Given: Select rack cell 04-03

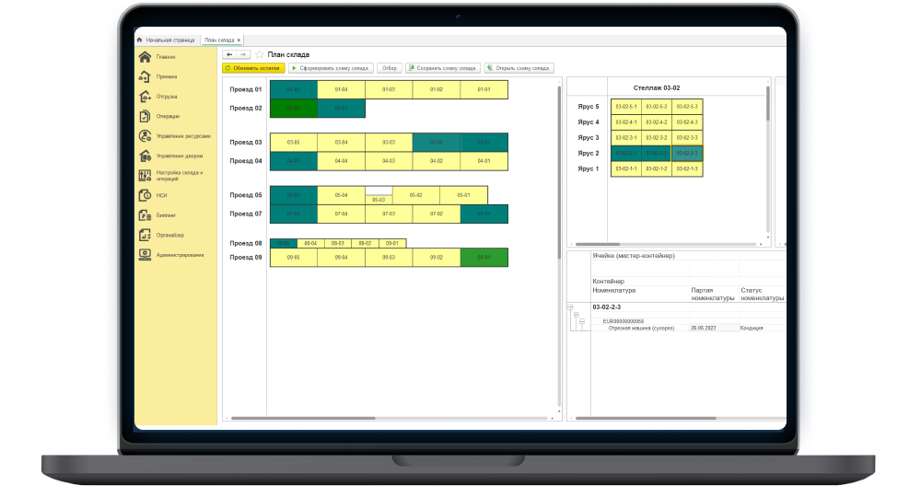Looking at the screenshot, I should pyautogui.click(x=389, y=161).
